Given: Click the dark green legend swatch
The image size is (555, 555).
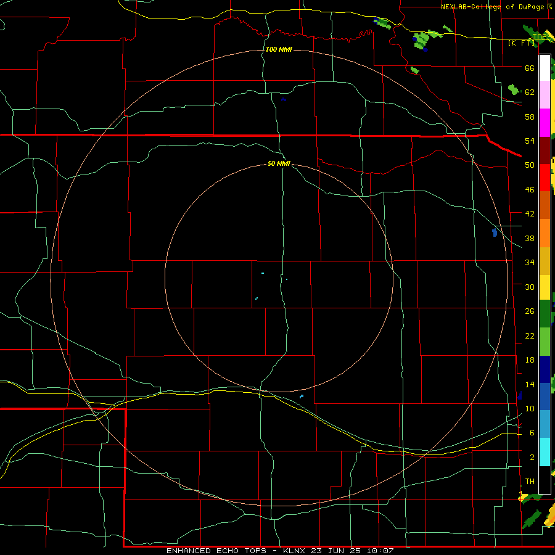Looking at the screenshot, I should click(x=545, y=314).
